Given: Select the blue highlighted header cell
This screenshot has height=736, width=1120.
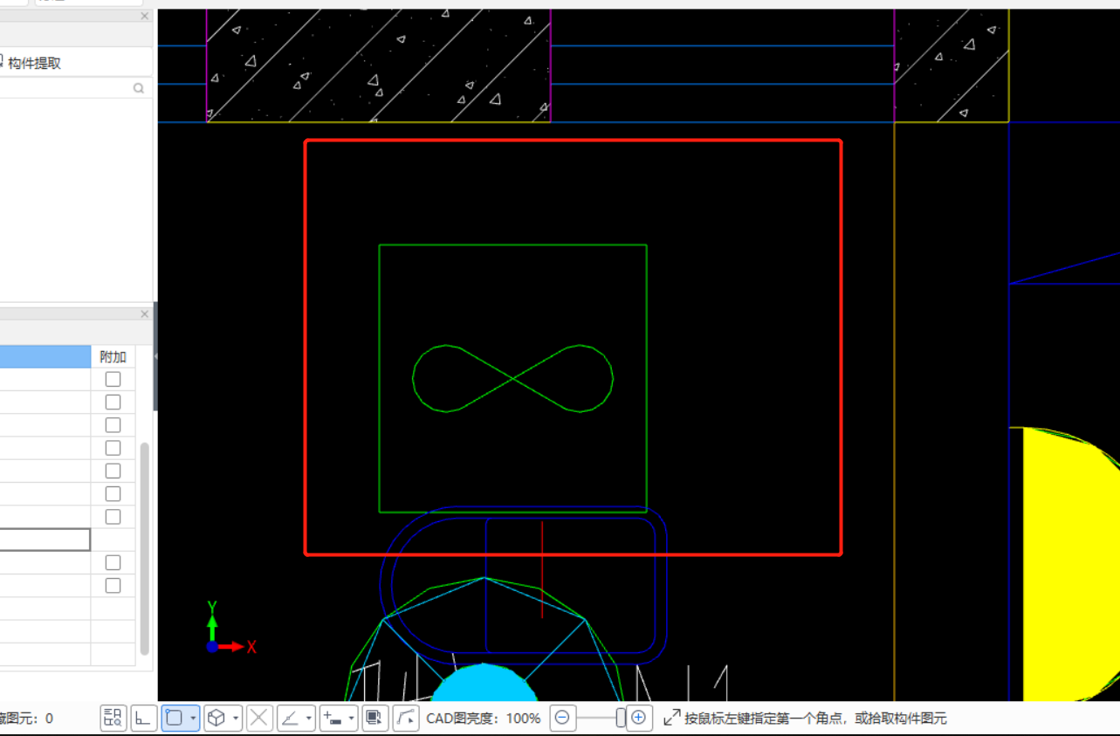Looking at the screenshot, I should 45,356.
